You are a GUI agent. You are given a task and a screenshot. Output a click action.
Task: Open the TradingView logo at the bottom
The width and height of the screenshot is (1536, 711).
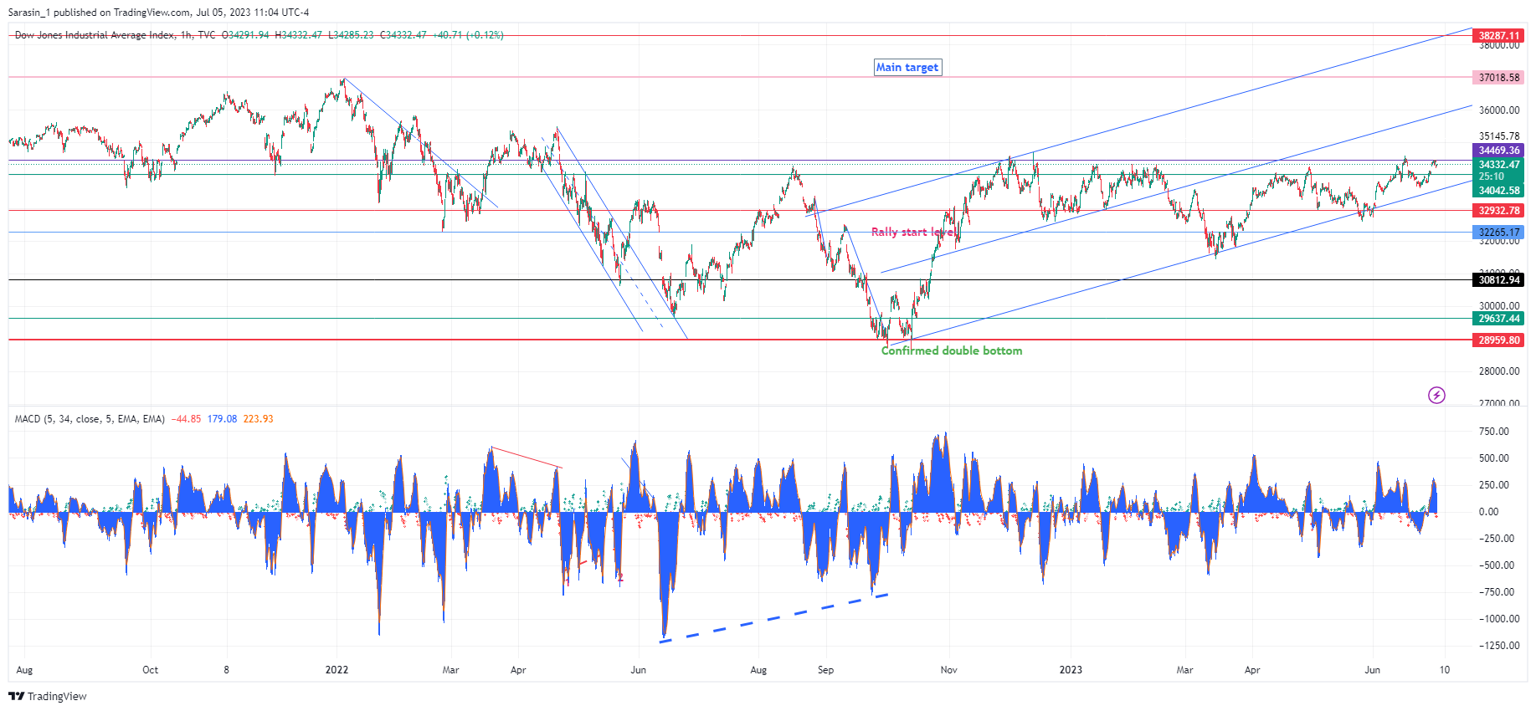[x=48, y=696]
